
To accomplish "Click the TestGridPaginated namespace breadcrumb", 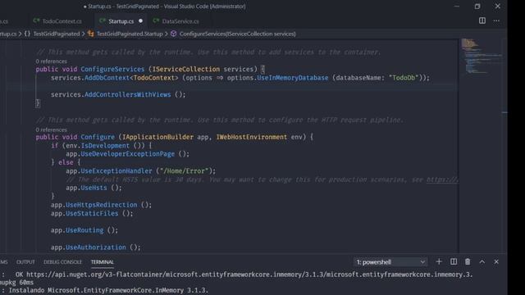I will 57,34.
